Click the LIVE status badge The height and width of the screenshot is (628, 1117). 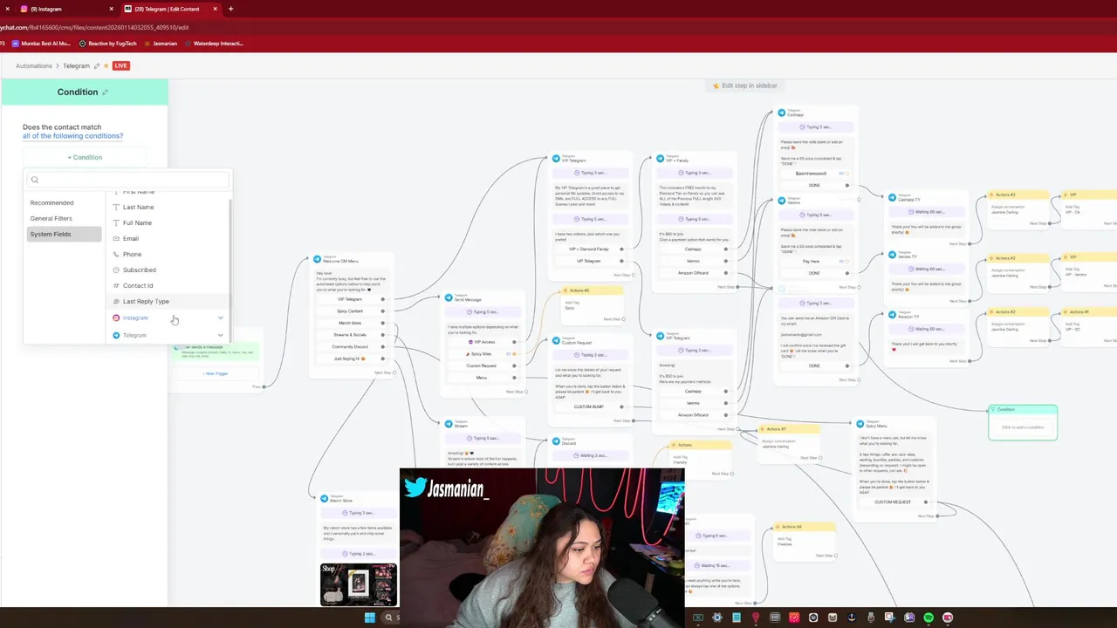tap(120, 66)
